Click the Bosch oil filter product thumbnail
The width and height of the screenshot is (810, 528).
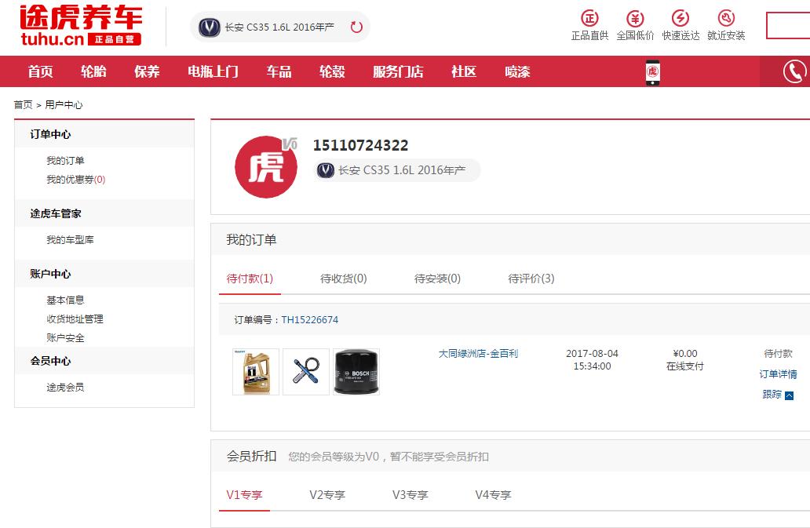[356, 371]
